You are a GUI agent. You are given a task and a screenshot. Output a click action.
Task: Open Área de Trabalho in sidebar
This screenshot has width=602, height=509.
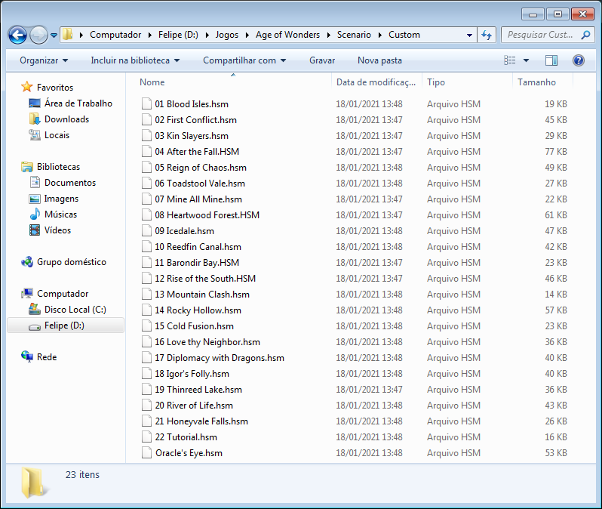tap(78, 103)
